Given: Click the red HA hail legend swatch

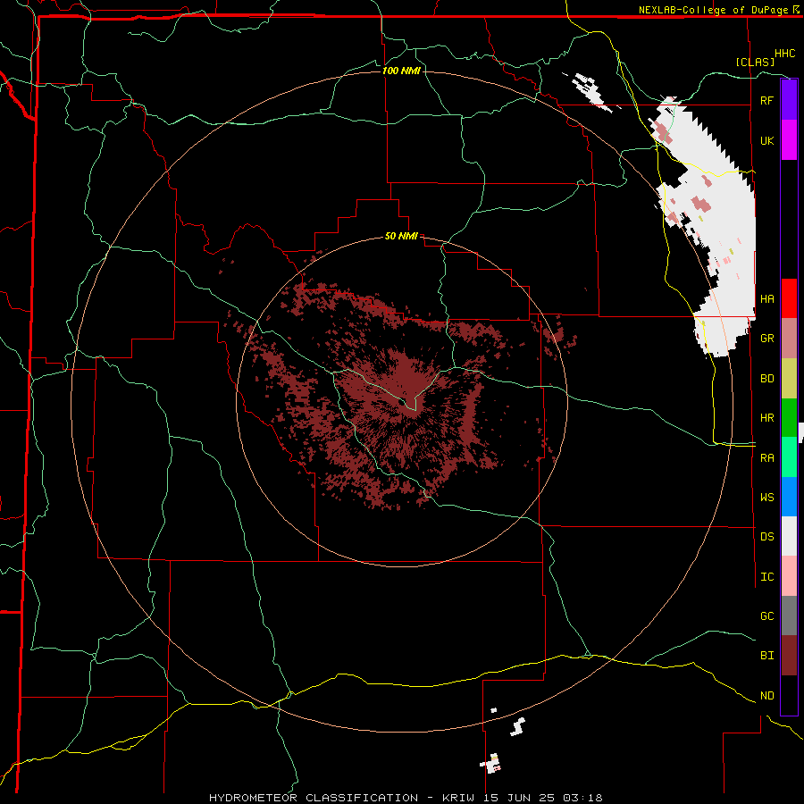Looking at the screenshot, I should click(x=789, y=298).
